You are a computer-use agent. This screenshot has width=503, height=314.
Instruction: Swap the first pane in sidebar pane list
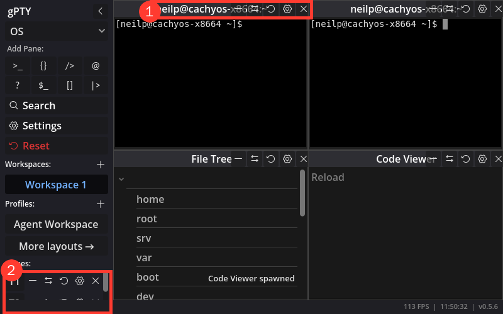point(48,281)
